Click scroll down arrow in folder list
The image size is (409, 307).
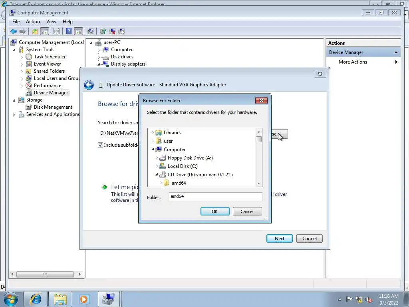point(259,183)
